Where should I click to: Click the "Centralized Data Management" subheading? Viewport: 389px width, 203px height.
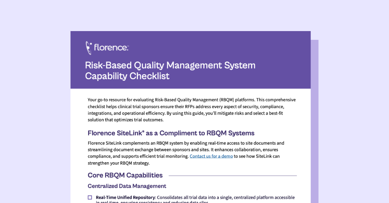tap(127, 186)
